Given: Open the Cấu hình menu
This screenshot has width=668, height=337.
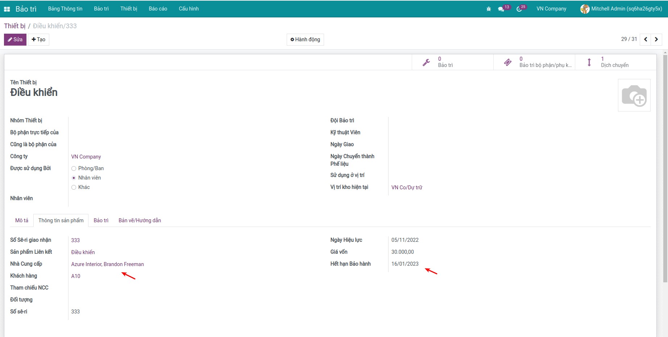Looking at the screenshot, I should (188, 9).
